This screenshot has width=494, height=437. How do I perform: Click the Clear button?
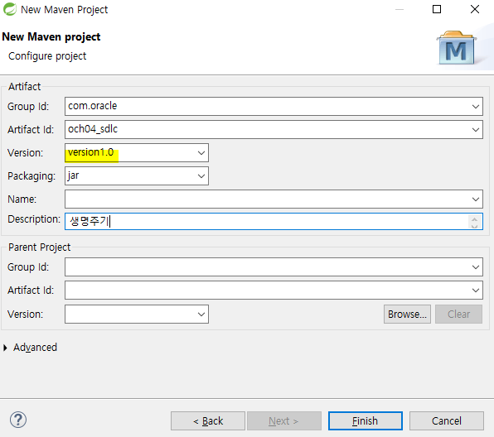(458, 314)
